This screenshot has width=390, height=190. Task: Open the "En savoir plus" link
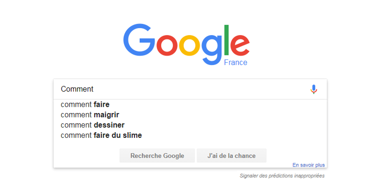(309, 165)
